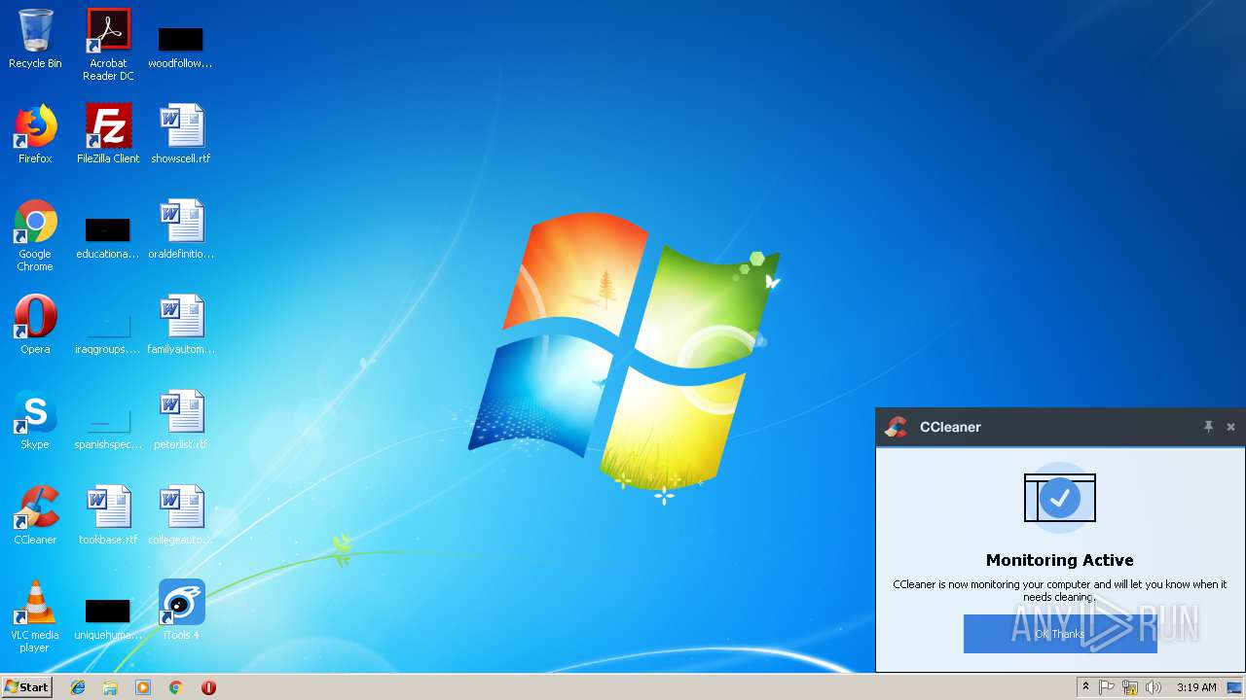
Task: Select peterlist.rtf document icon
Action: [181, 420]
